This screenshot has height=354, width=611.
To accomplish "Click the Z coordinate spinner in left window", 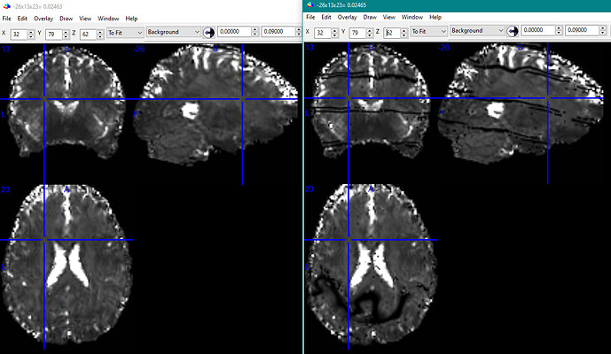I will pyautogui.click(x=100, y=35).
